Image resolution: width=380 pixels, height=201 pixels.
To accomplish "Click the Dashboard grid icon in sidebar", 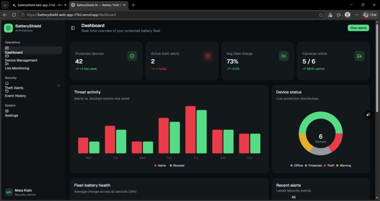I will click(x=7, y=48).
